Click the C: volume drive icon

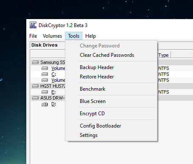(x=45, y=74)
